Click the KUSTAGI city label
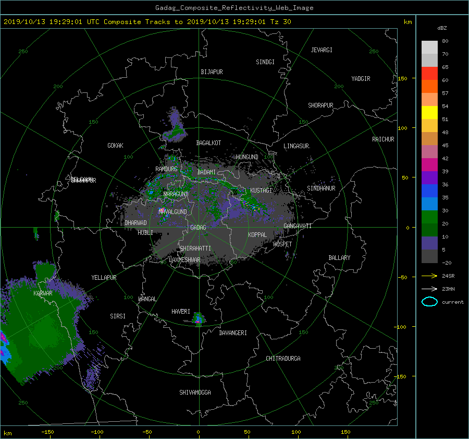This screenshot has height=439, width=469. point(261,191)
